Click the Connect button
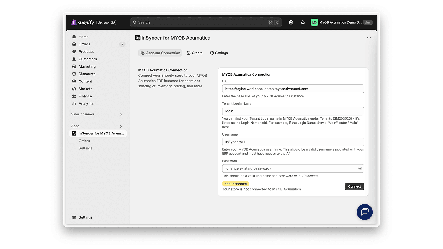 tap(354, 186)
